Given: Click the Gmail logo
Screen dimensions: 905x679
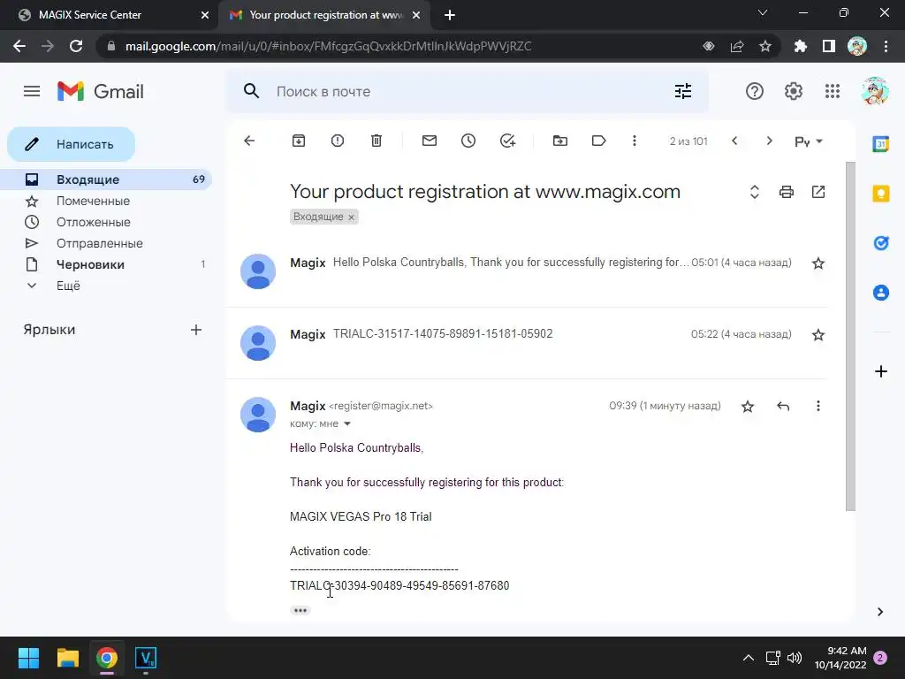Looking at the screenshot, I should tap(101, 91).
